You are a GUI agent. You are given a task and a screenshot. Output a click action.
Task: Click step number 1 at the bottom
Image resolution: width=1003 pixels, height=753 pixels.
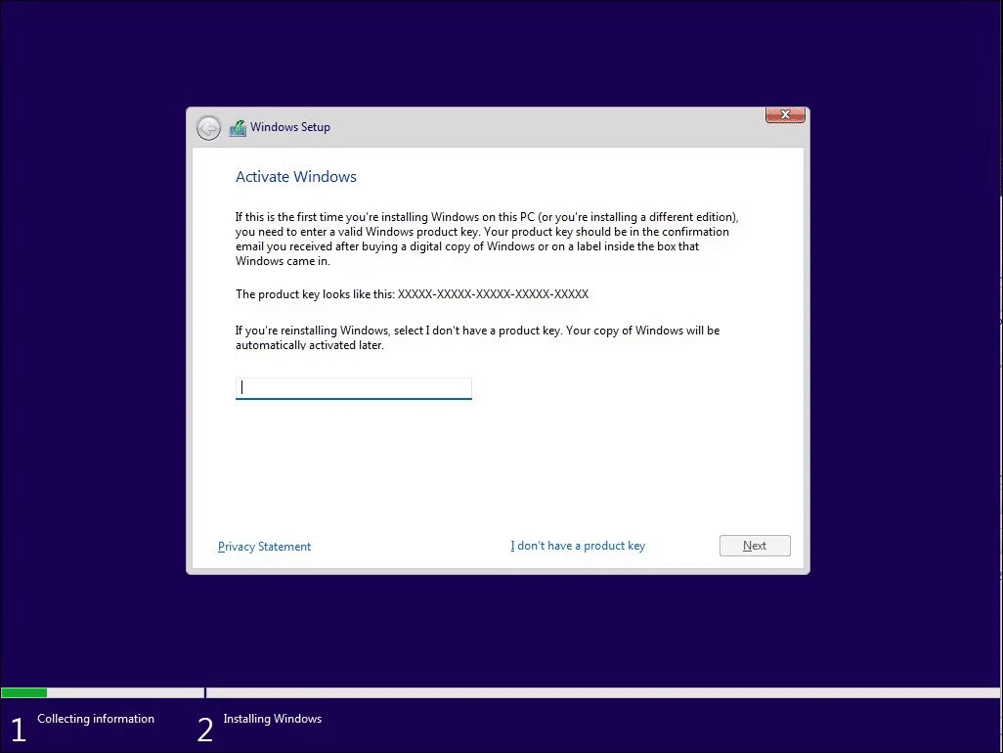pyautogui.click(x=18, y=729)
